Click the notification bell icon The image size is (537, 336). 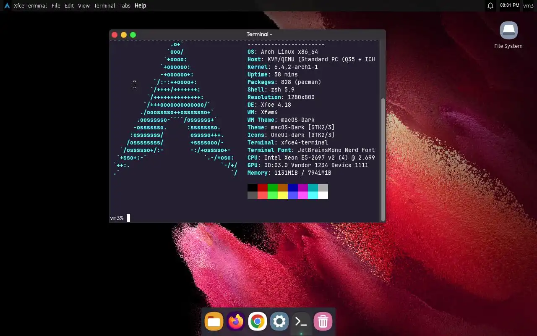click(x=490, y=5)
